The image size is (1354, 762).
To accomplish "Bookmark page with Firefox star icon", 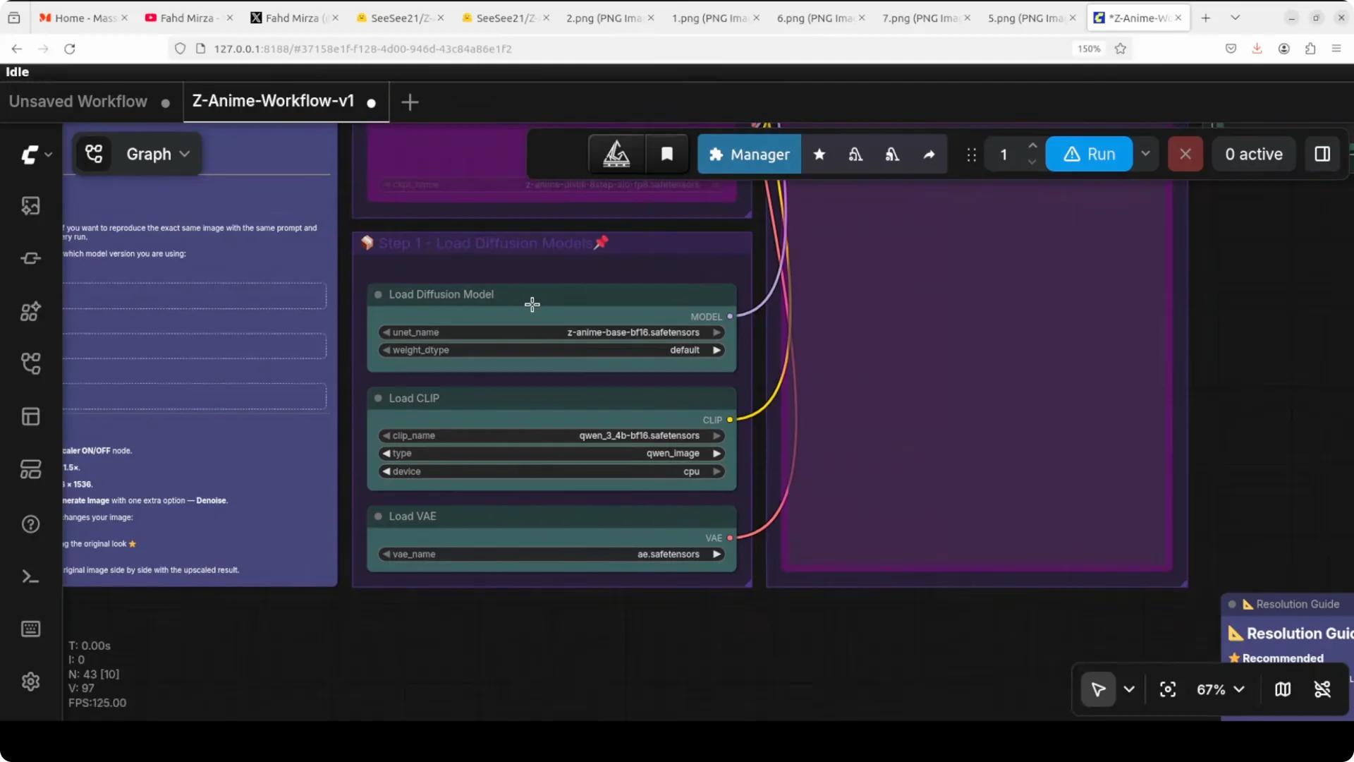I will pyautogui.click(x=1121, y=49).
